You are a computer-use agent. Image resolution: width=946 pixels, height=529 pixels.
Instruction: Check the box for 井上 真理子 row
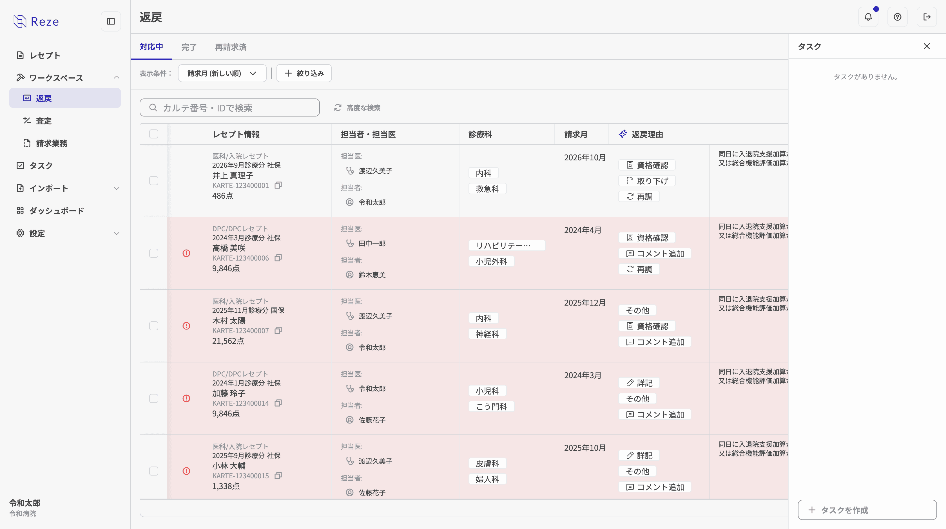(154, 181)
